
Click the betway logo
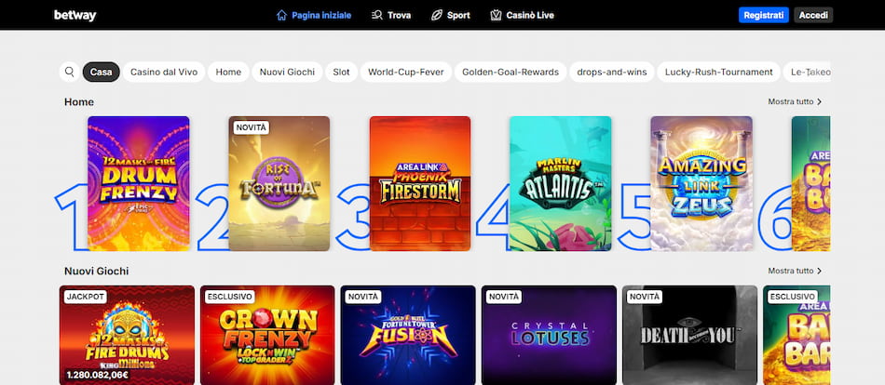point(75,15)
